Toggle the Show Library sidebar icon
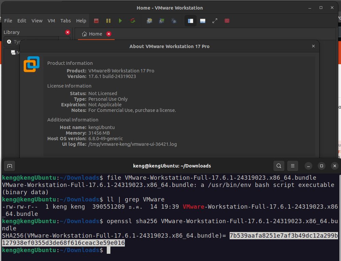This screenshot has height=261, width=341. click(x=191, y=21)
